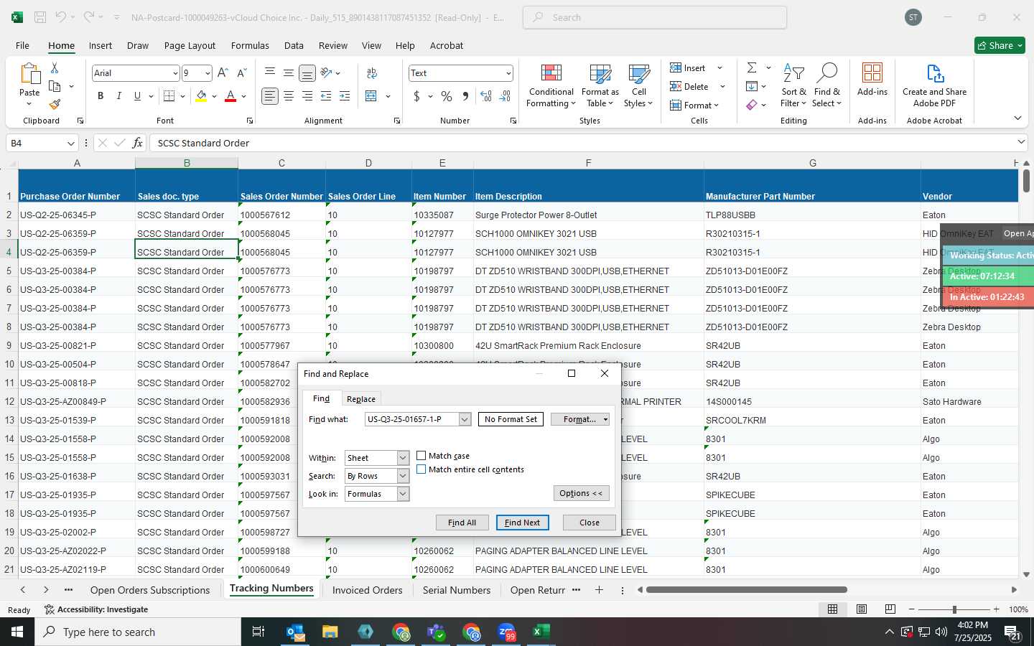Viewport: 1034px width, 646px height.
Task: Click the Add-ins icon
Action: 872,80
